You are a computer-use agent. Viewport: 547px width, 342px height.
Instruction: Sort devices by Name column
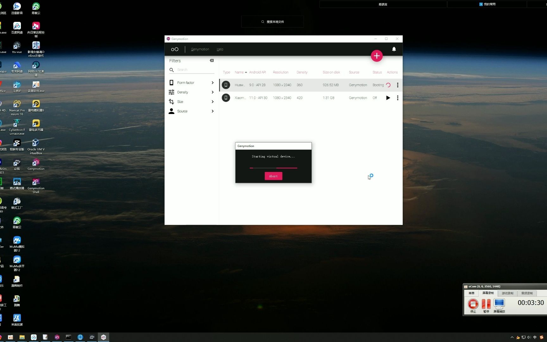[239, 72]
